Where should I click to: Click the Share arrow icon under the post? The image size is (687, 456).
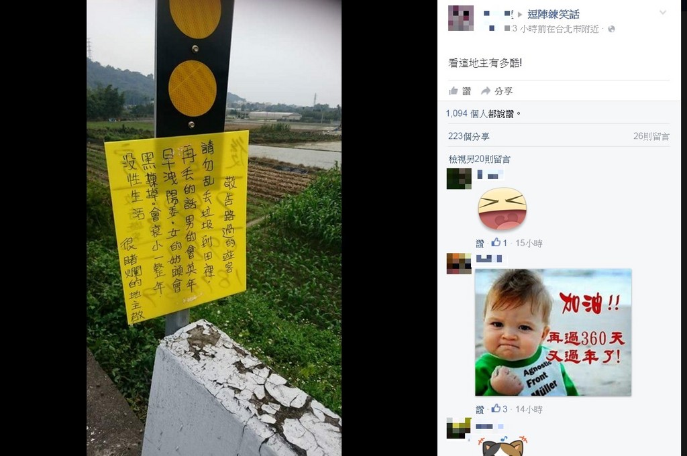tap(486, 91)
